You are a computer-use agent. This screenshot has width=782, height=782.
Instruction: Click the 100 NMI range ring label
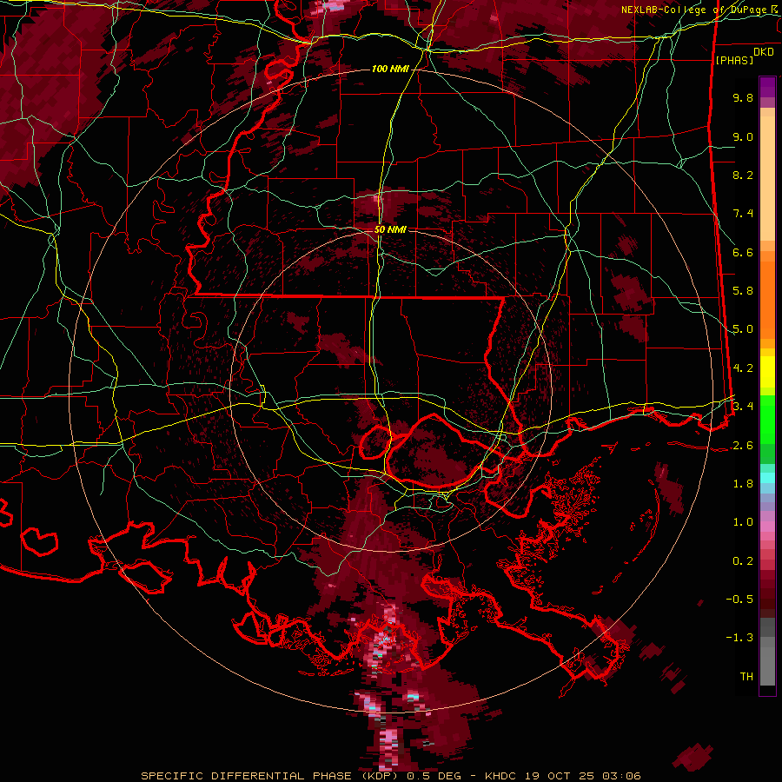[390, 69]
